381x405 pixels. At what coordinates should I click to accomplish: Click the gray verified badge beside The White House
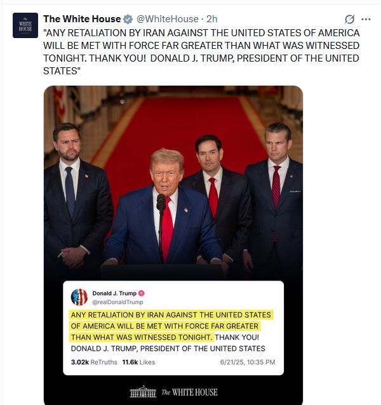pyautogui.click(x=128, y=19)
